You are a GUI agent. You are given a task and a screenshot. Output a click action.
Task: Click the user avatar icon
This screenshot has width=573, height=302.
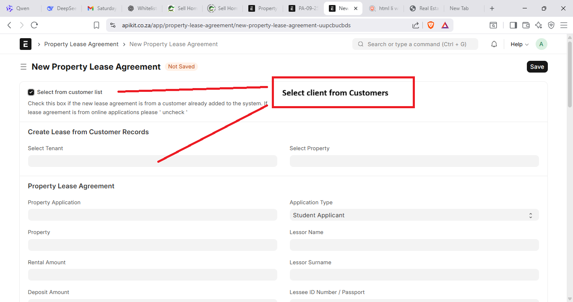tap(541, 44)
